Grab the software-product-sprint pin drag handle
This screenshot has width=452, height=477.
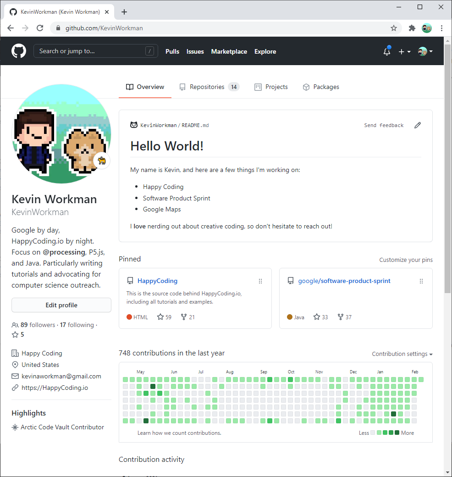pos(421,281)
